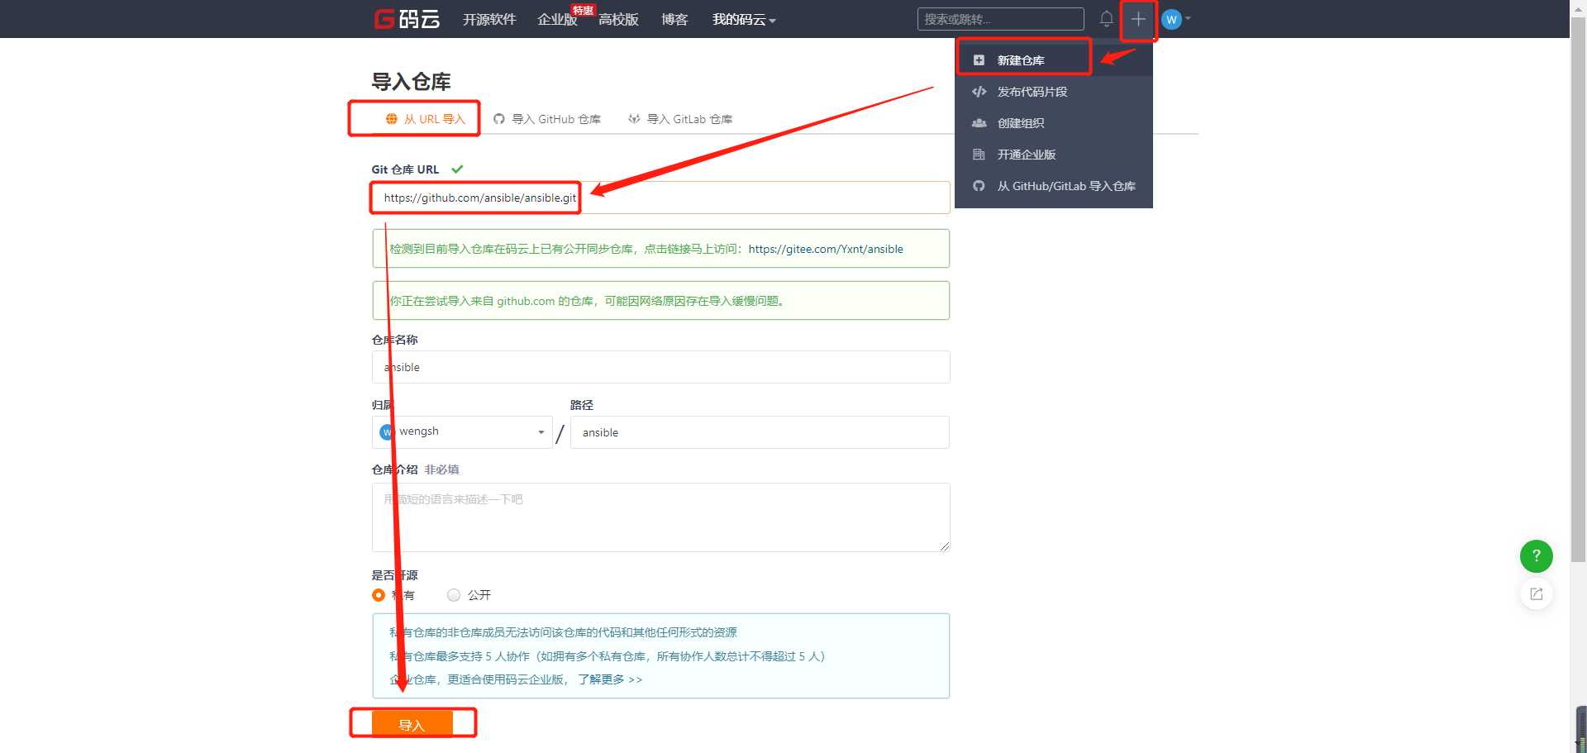Switch to 导入 GitHub 仓库 tab

point(547,119)
